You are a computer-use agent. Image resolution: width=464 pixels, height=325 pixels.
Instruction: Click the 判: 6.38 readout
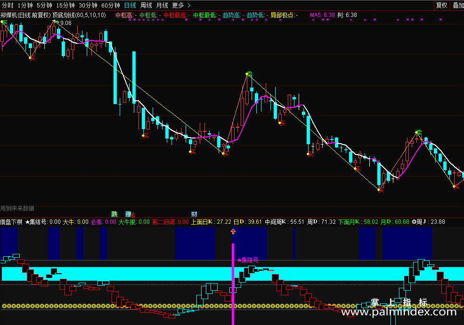point(347,15)
